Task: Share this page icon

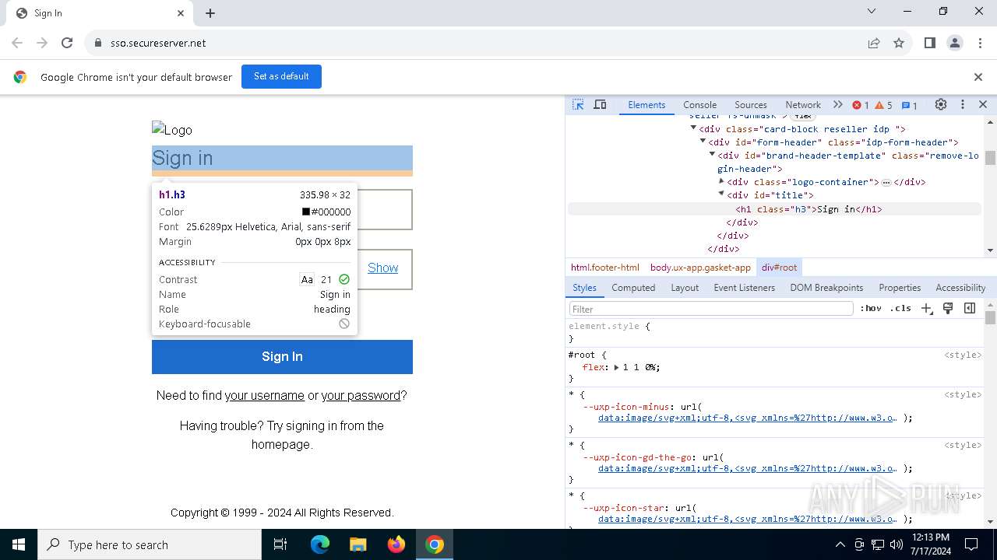Action: 874,43
